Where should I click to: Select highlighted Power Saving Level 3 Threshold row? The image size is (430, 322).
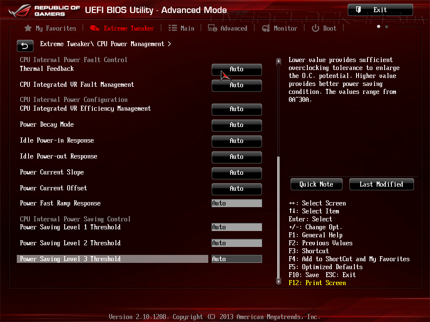point(113,259)
